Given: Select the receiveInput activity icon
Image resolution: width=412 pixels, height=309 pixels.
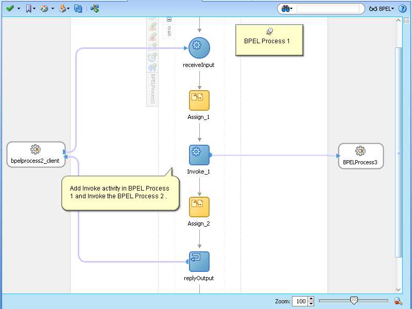Looking at the screenshot, I should coord(198,47).
